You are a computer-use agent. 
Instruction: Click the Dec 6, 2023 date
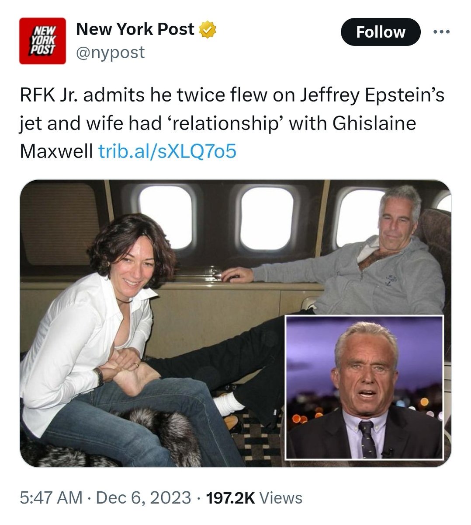143,498
